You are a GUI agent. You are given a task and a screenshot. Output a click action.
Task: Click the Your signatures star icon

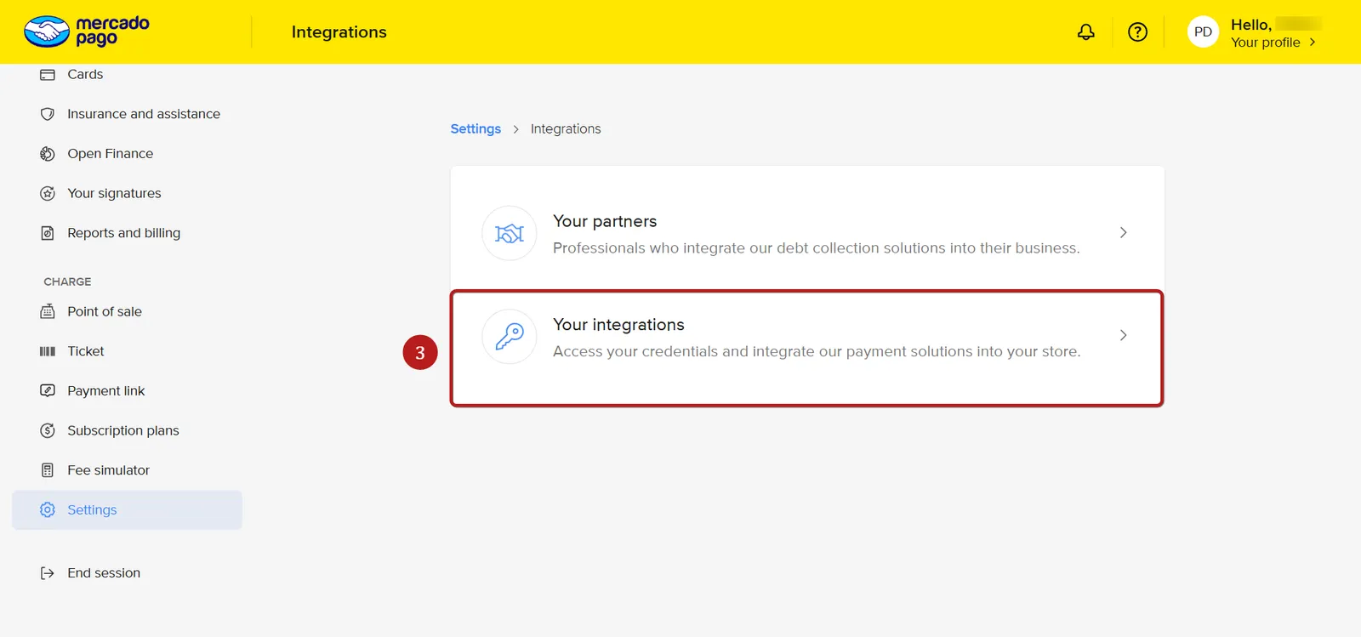tap(48, 194)
